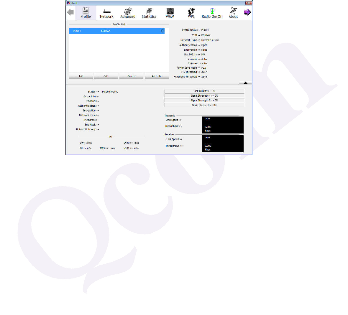Show the Statistics page

[149, 13]
